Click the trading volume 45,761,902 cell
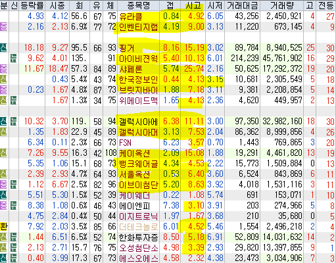Screen dimensions: 336x263 click(283, 59)
